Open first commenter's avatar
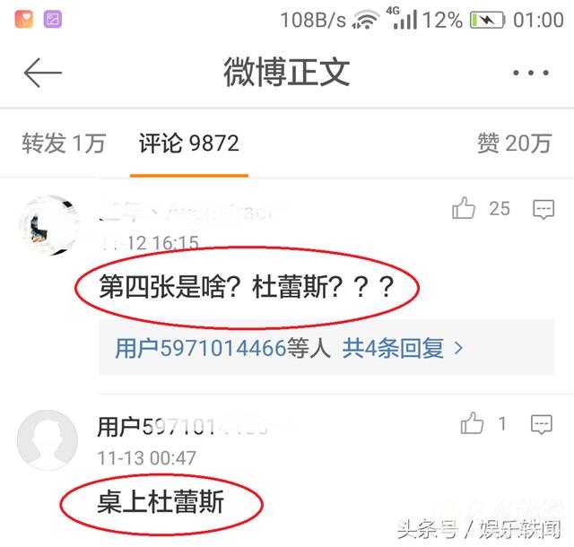Viewport: 574px width, 547px height. [49, 225]
